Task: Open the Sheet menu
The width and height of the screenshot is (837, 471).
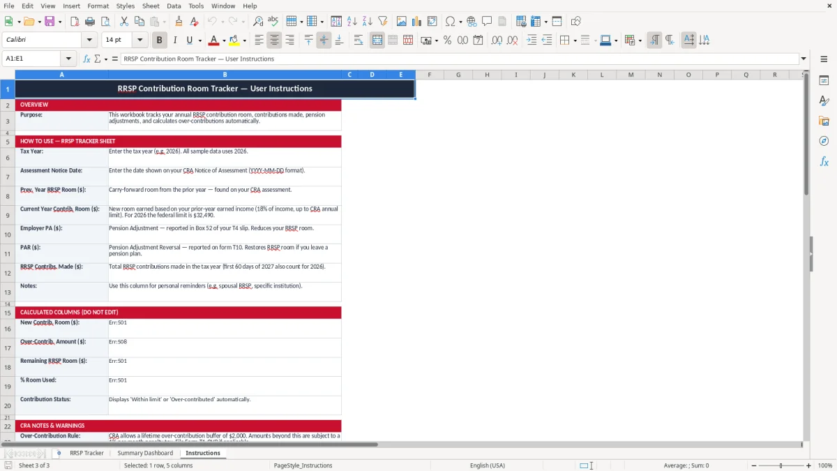Action: 151,6
